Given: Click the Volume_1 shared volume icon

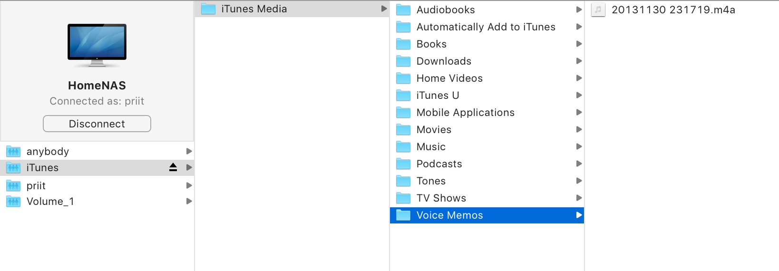Looking at the screenshot, I should pos(13,201).
